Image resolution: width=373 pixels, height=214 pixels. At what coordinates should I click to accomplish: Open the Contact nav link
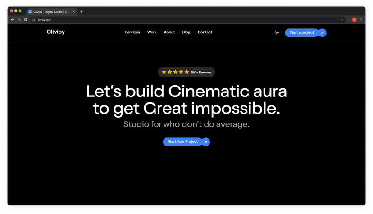[205, 32]
